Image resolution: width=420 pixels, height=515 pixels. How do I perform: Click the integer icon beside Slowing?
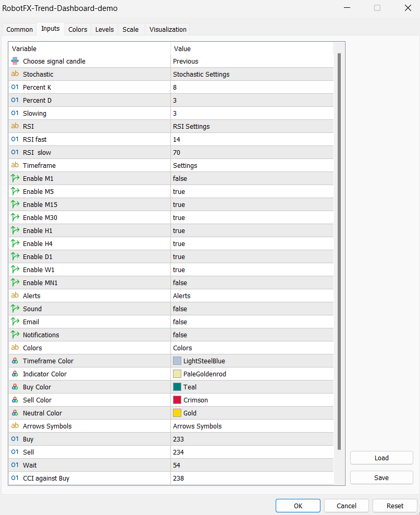point(15,113)
